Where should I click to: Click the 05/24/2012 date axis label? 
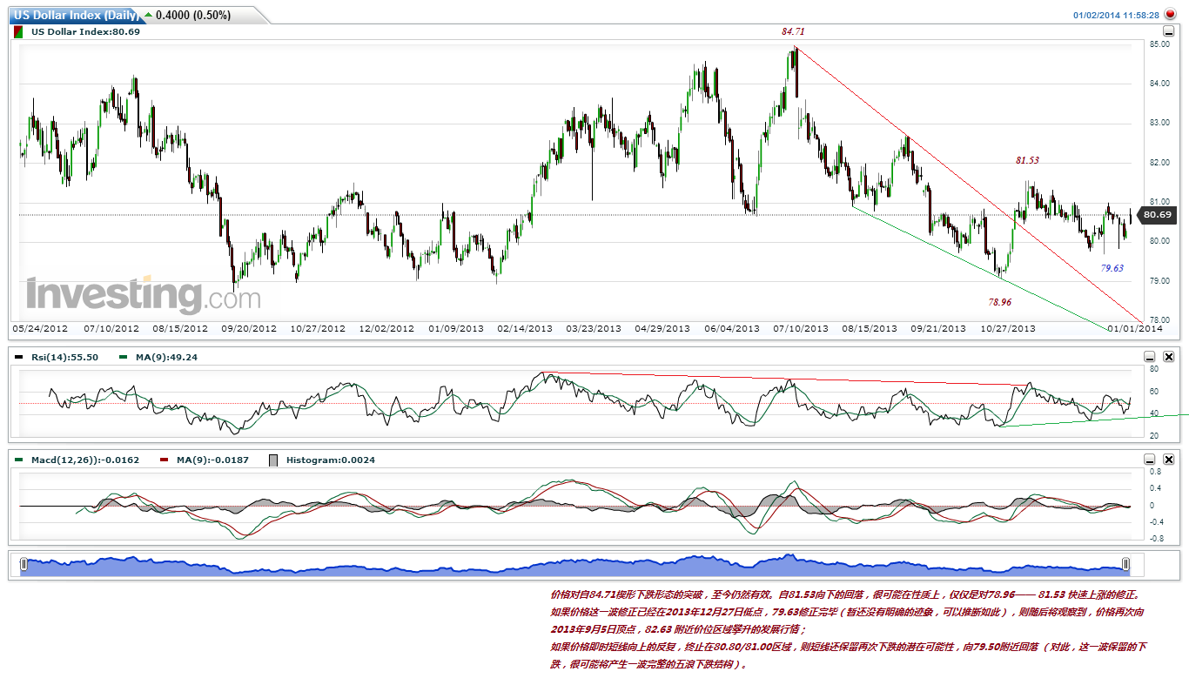pos(39,329)
